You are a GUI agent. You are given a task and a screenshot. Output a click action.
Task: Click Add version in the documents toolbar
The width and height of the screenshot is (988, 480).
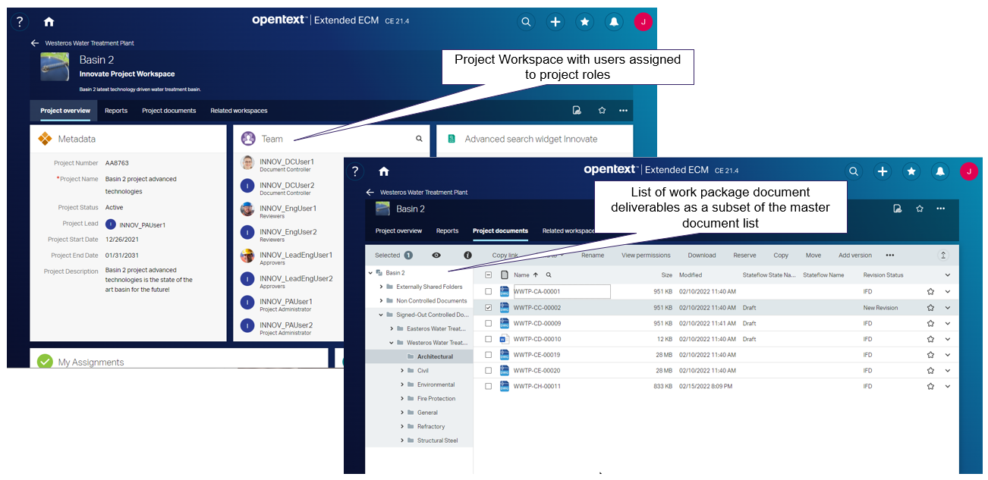coord(855,256)
